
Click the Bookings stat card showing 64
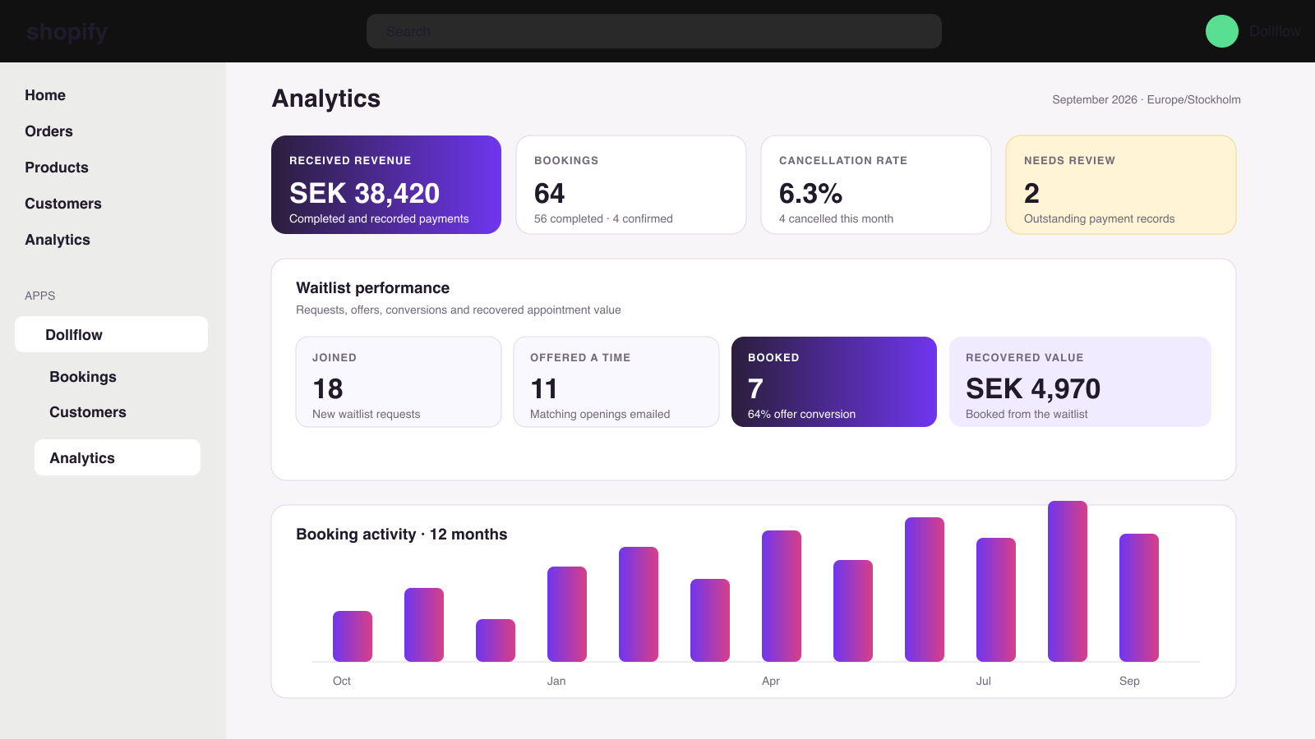(x=631, y=185)
